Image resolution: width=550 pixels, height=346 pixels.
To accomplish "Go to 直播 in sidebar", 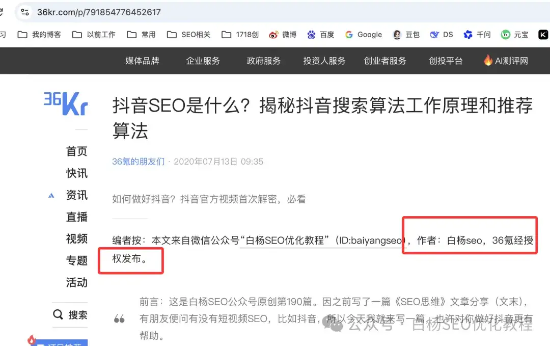I will click(x=76, y=217).
